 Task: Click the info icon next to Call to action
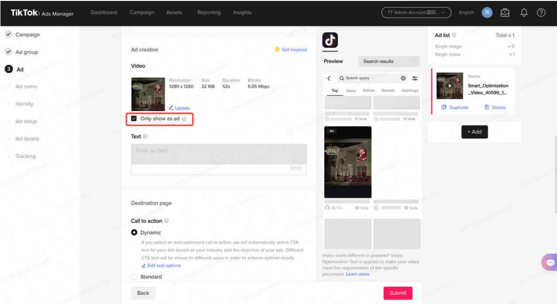click(166, 221)
